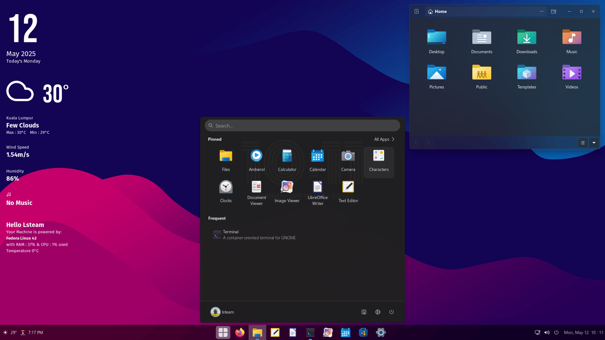Open the Software store on the taskbar
The height and width of the screenshot is (340, 605).
click(x=363, y=332)
